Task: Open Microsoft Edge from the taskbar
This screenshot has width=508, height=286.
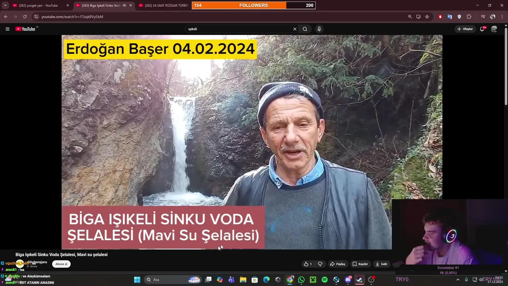Action: (266, 280)
